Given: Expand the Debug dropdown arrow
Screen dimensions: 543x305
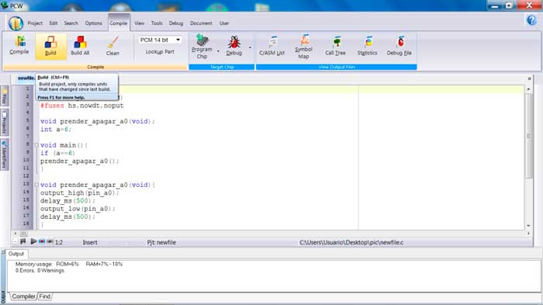Looking at the screenshot, I should point(250,48).
